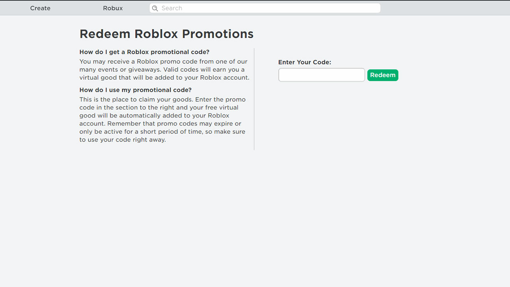Screen dimensions: 510x287
Task: Click the line starting 'account. Remember that promo codes'
Action: [160, 124]
